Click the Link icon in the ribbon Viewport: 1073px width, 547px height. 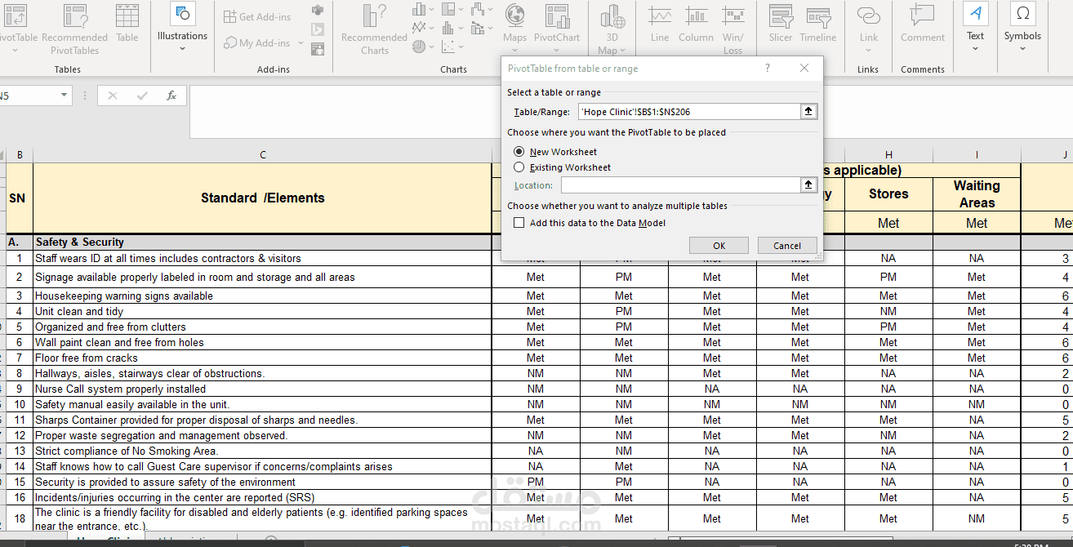coord(869,16)
